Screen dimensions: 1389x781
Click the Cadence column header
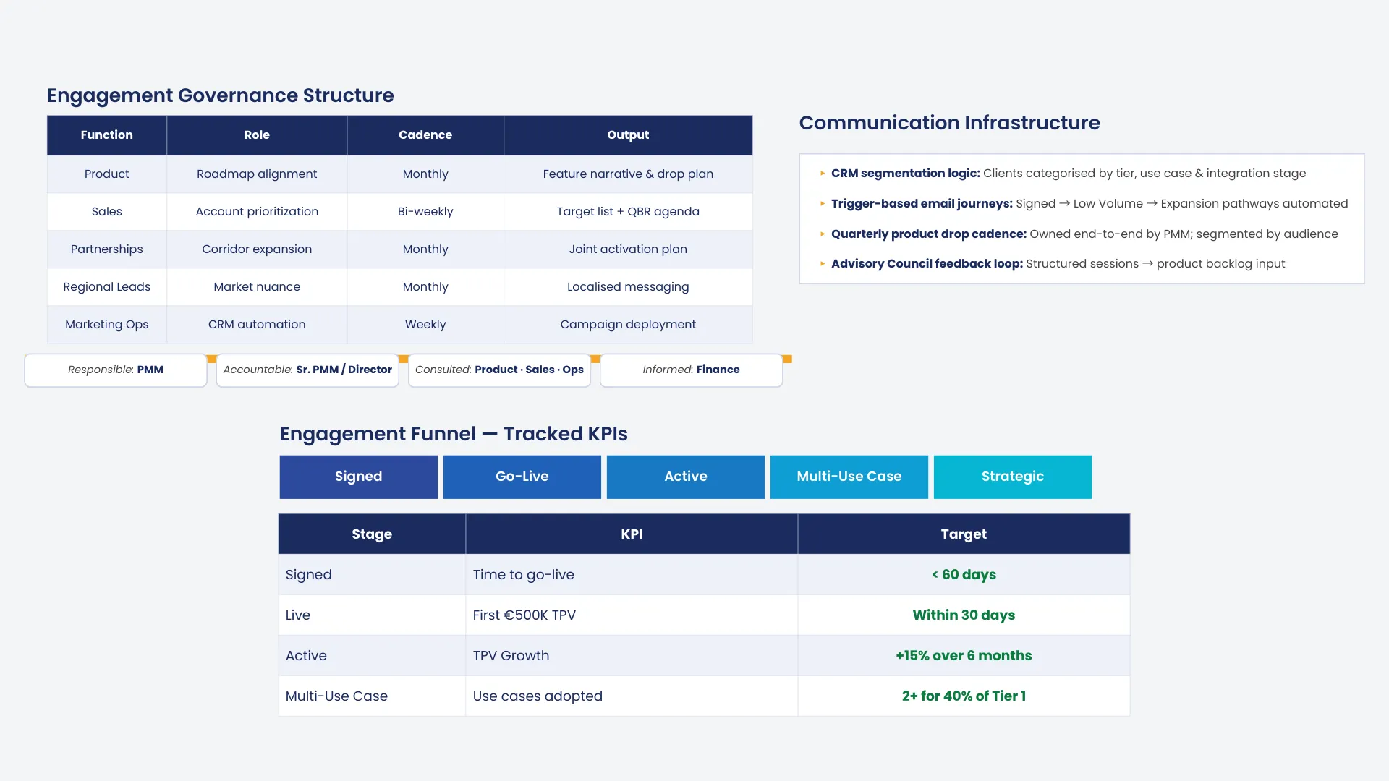click(425, 135)
